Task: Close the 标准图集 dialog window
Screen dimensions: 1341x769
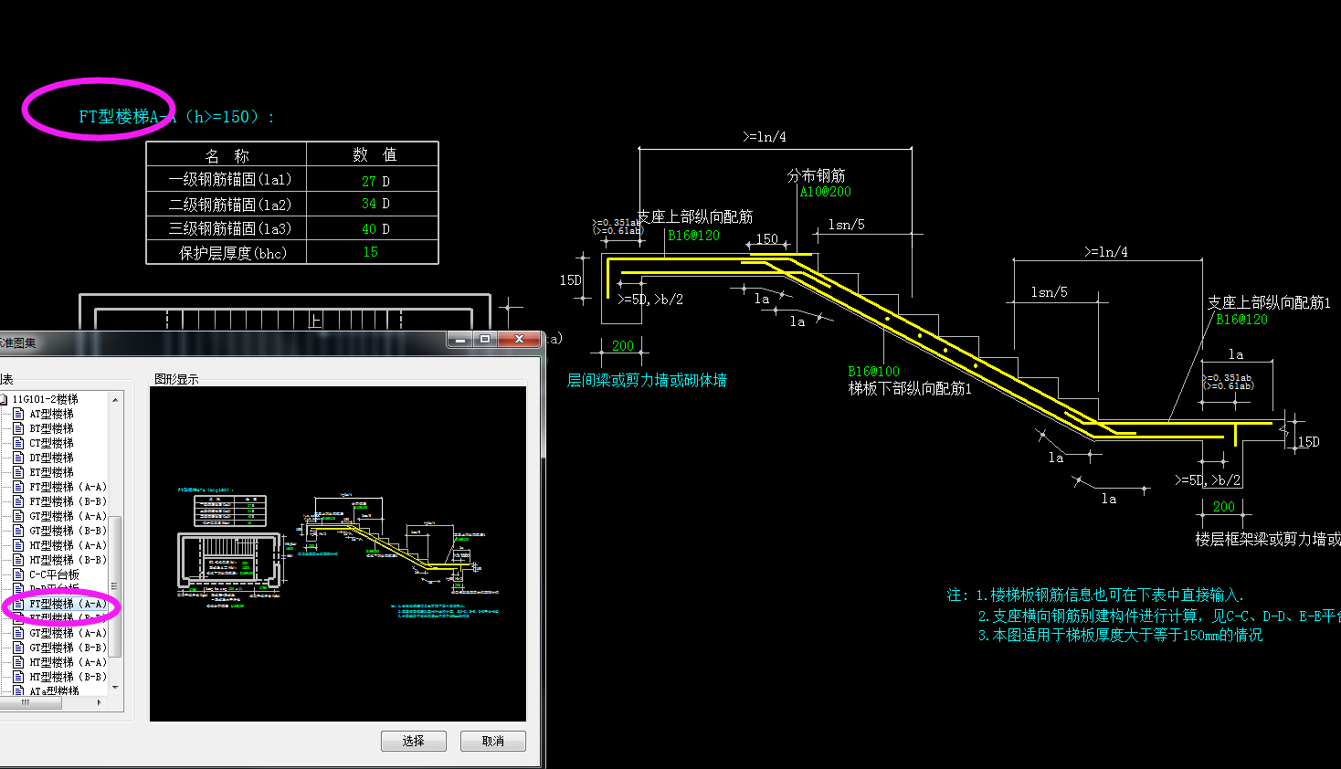Action: (x=519, y=340)
